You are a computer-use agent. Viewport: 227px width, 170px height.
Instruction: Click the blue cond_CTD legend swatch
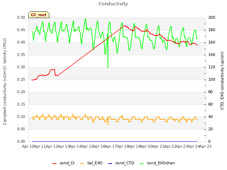[110, 164]
